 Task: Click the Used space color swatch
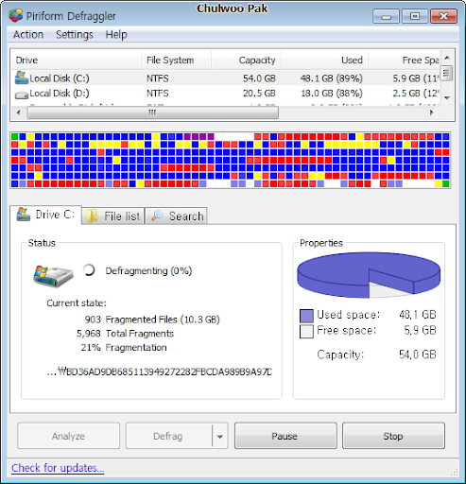306,316
